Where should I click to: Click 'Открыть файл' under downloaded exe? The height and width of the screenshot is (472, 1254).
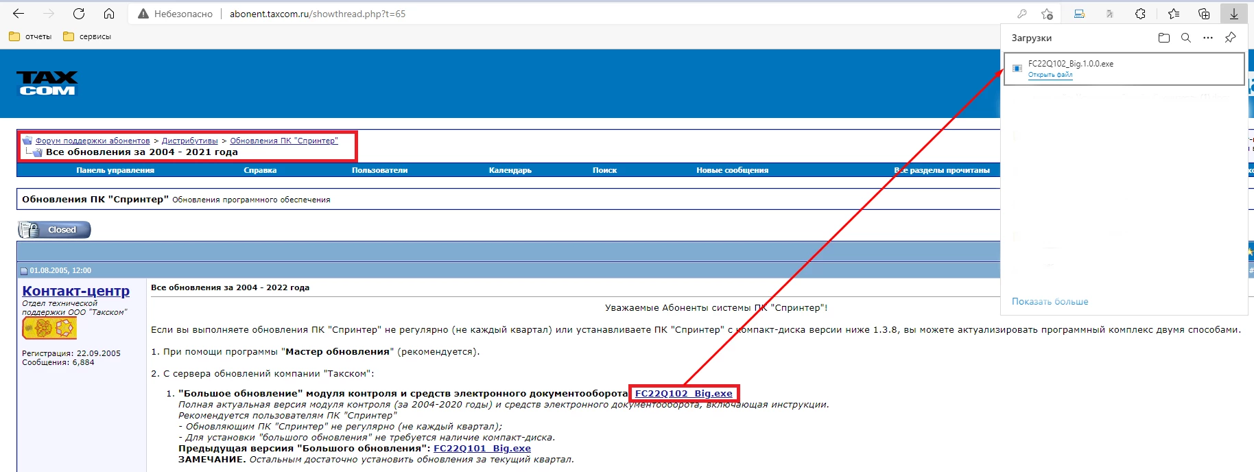(x=1050, y=75)
